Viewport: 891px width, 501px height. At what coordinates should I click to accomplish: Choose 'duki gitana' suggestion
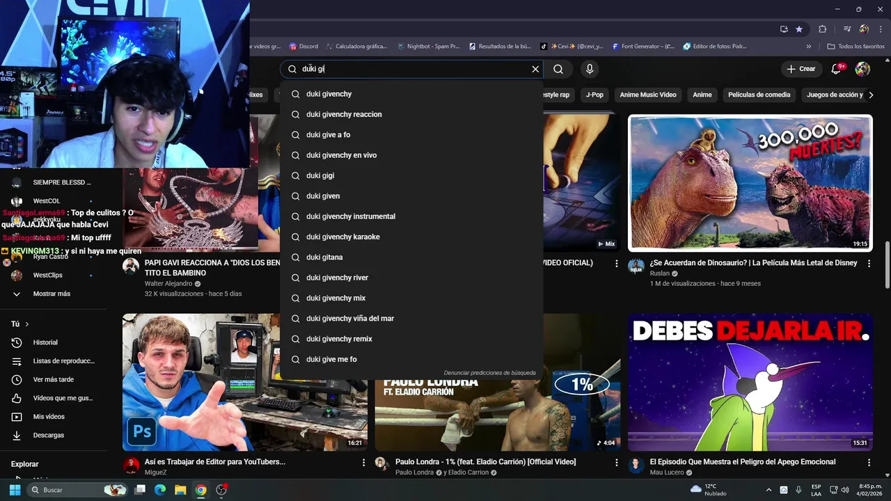click(x=411, y=257)
